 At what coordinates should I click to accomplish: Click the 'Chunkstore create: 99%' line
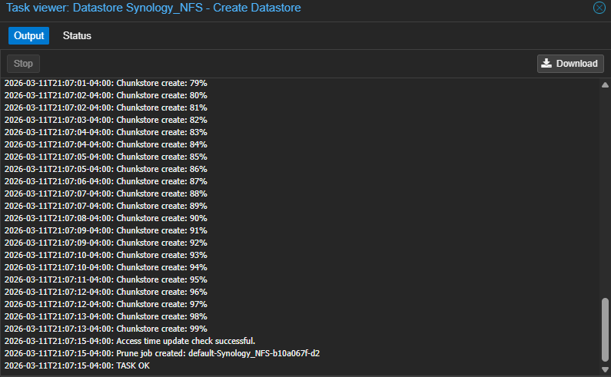pos(105,329)
